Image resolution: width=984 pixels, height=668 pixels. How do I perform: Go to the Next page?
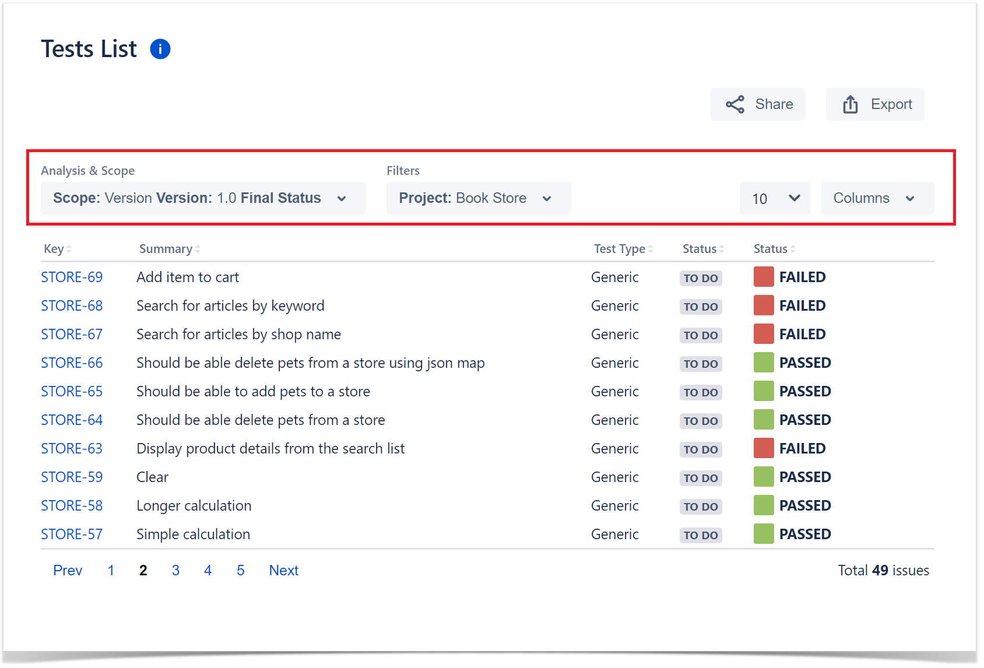click(x=284, y=571)
